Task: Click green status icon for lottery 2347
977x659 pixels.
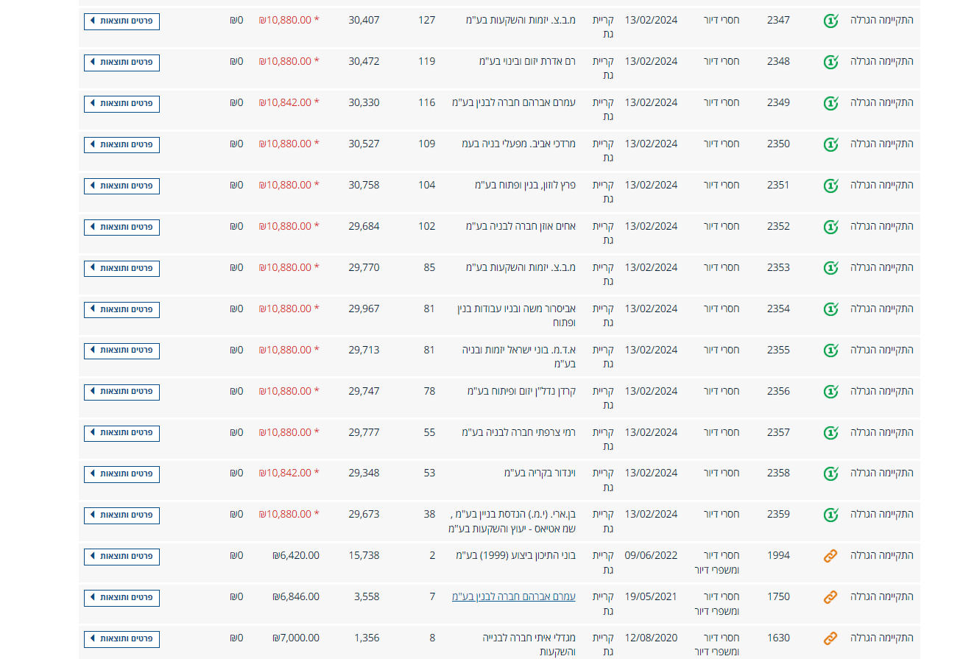Action: [830, 21]
